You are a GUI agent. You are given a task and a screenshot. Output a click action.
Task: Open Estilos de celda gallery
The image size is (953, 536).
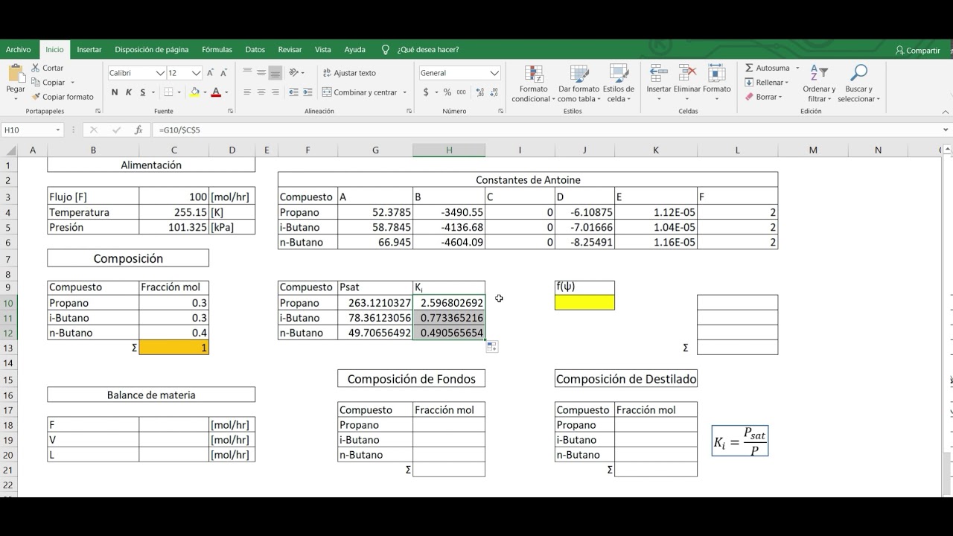coord(619,83)
